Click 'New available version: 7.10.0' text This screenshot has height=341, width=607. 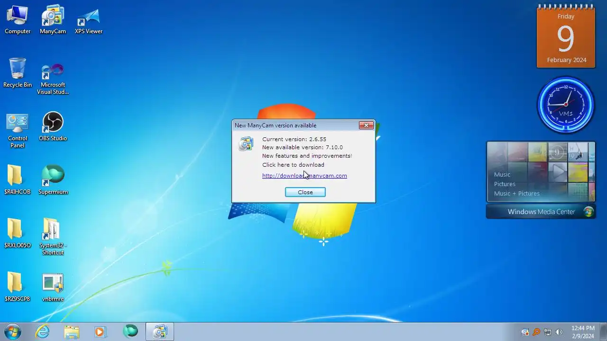click(303, 147)
